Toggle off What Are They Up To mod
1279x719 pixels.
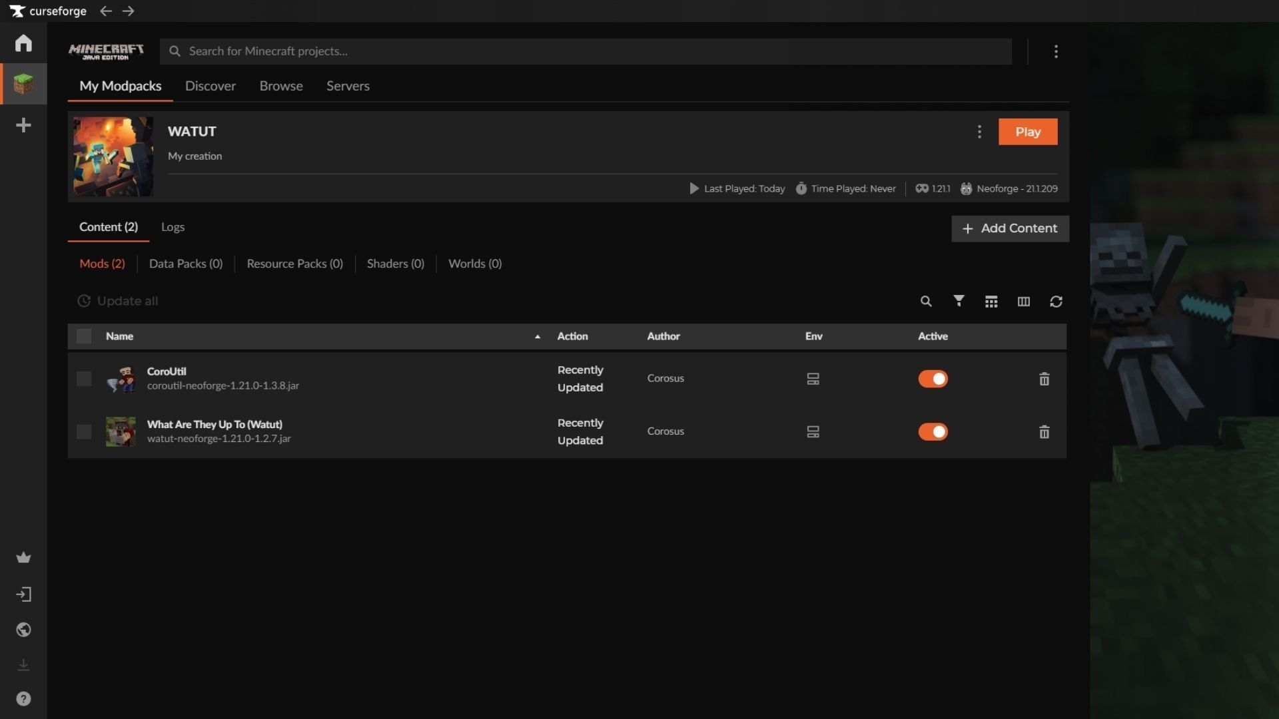point(933,432)
